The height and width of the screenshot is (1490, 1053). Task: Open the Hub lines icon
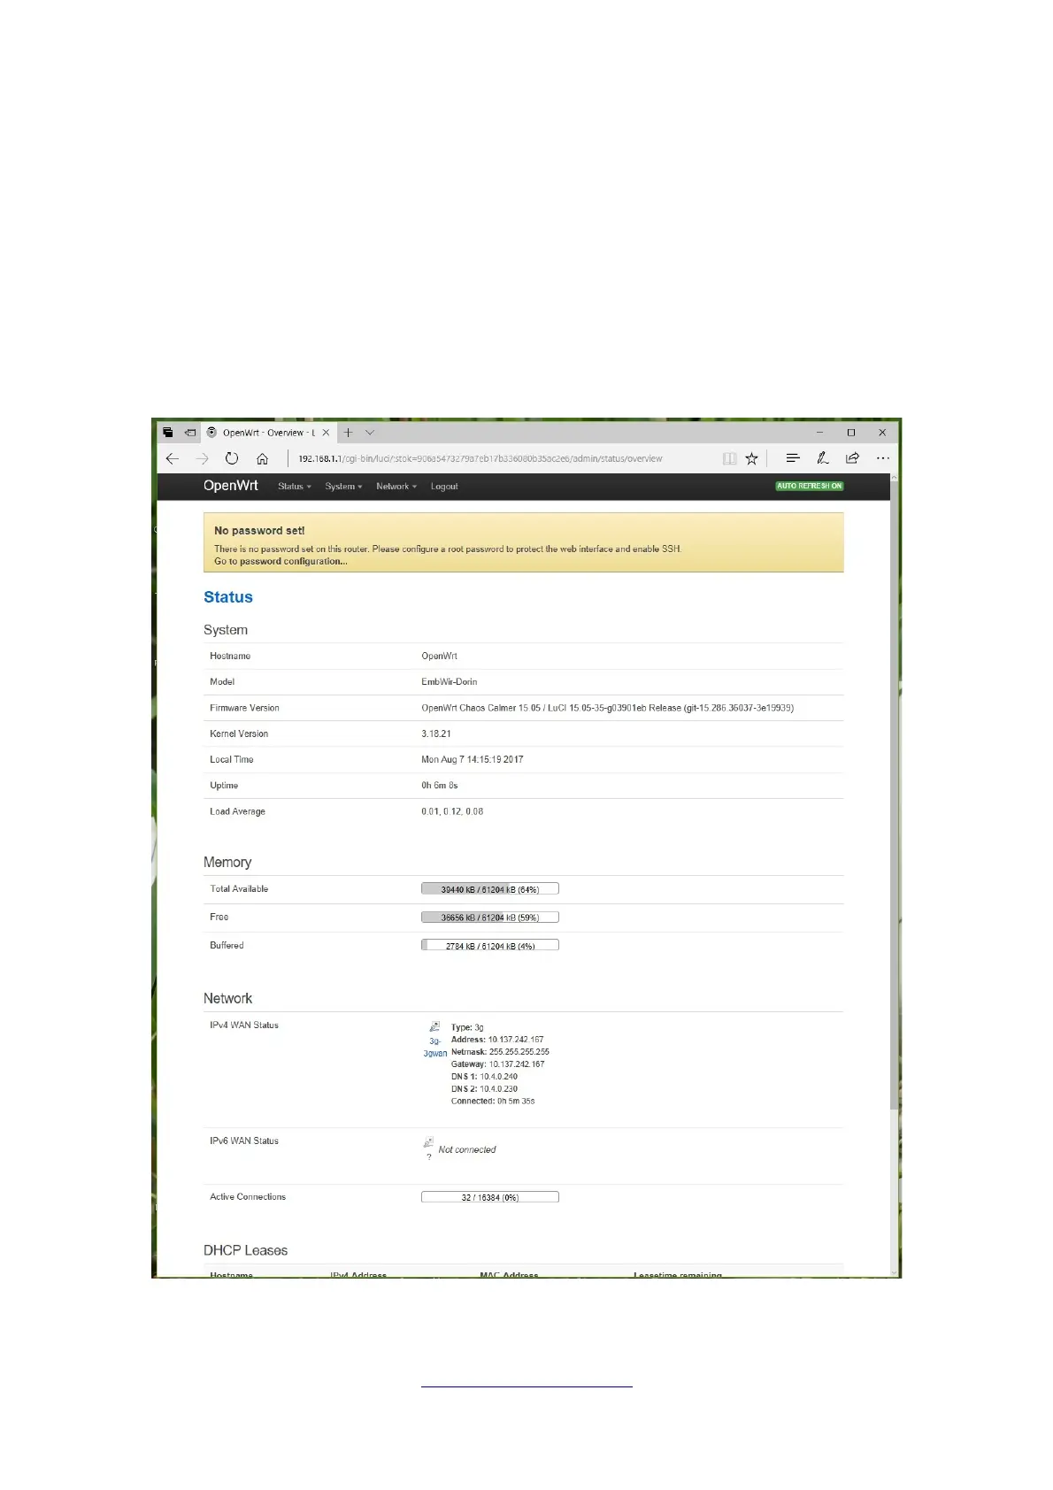tap(793, 458)
